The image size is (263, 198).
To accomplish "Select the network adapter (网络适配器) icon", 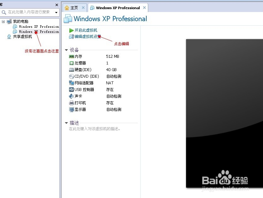I will 72,83.
